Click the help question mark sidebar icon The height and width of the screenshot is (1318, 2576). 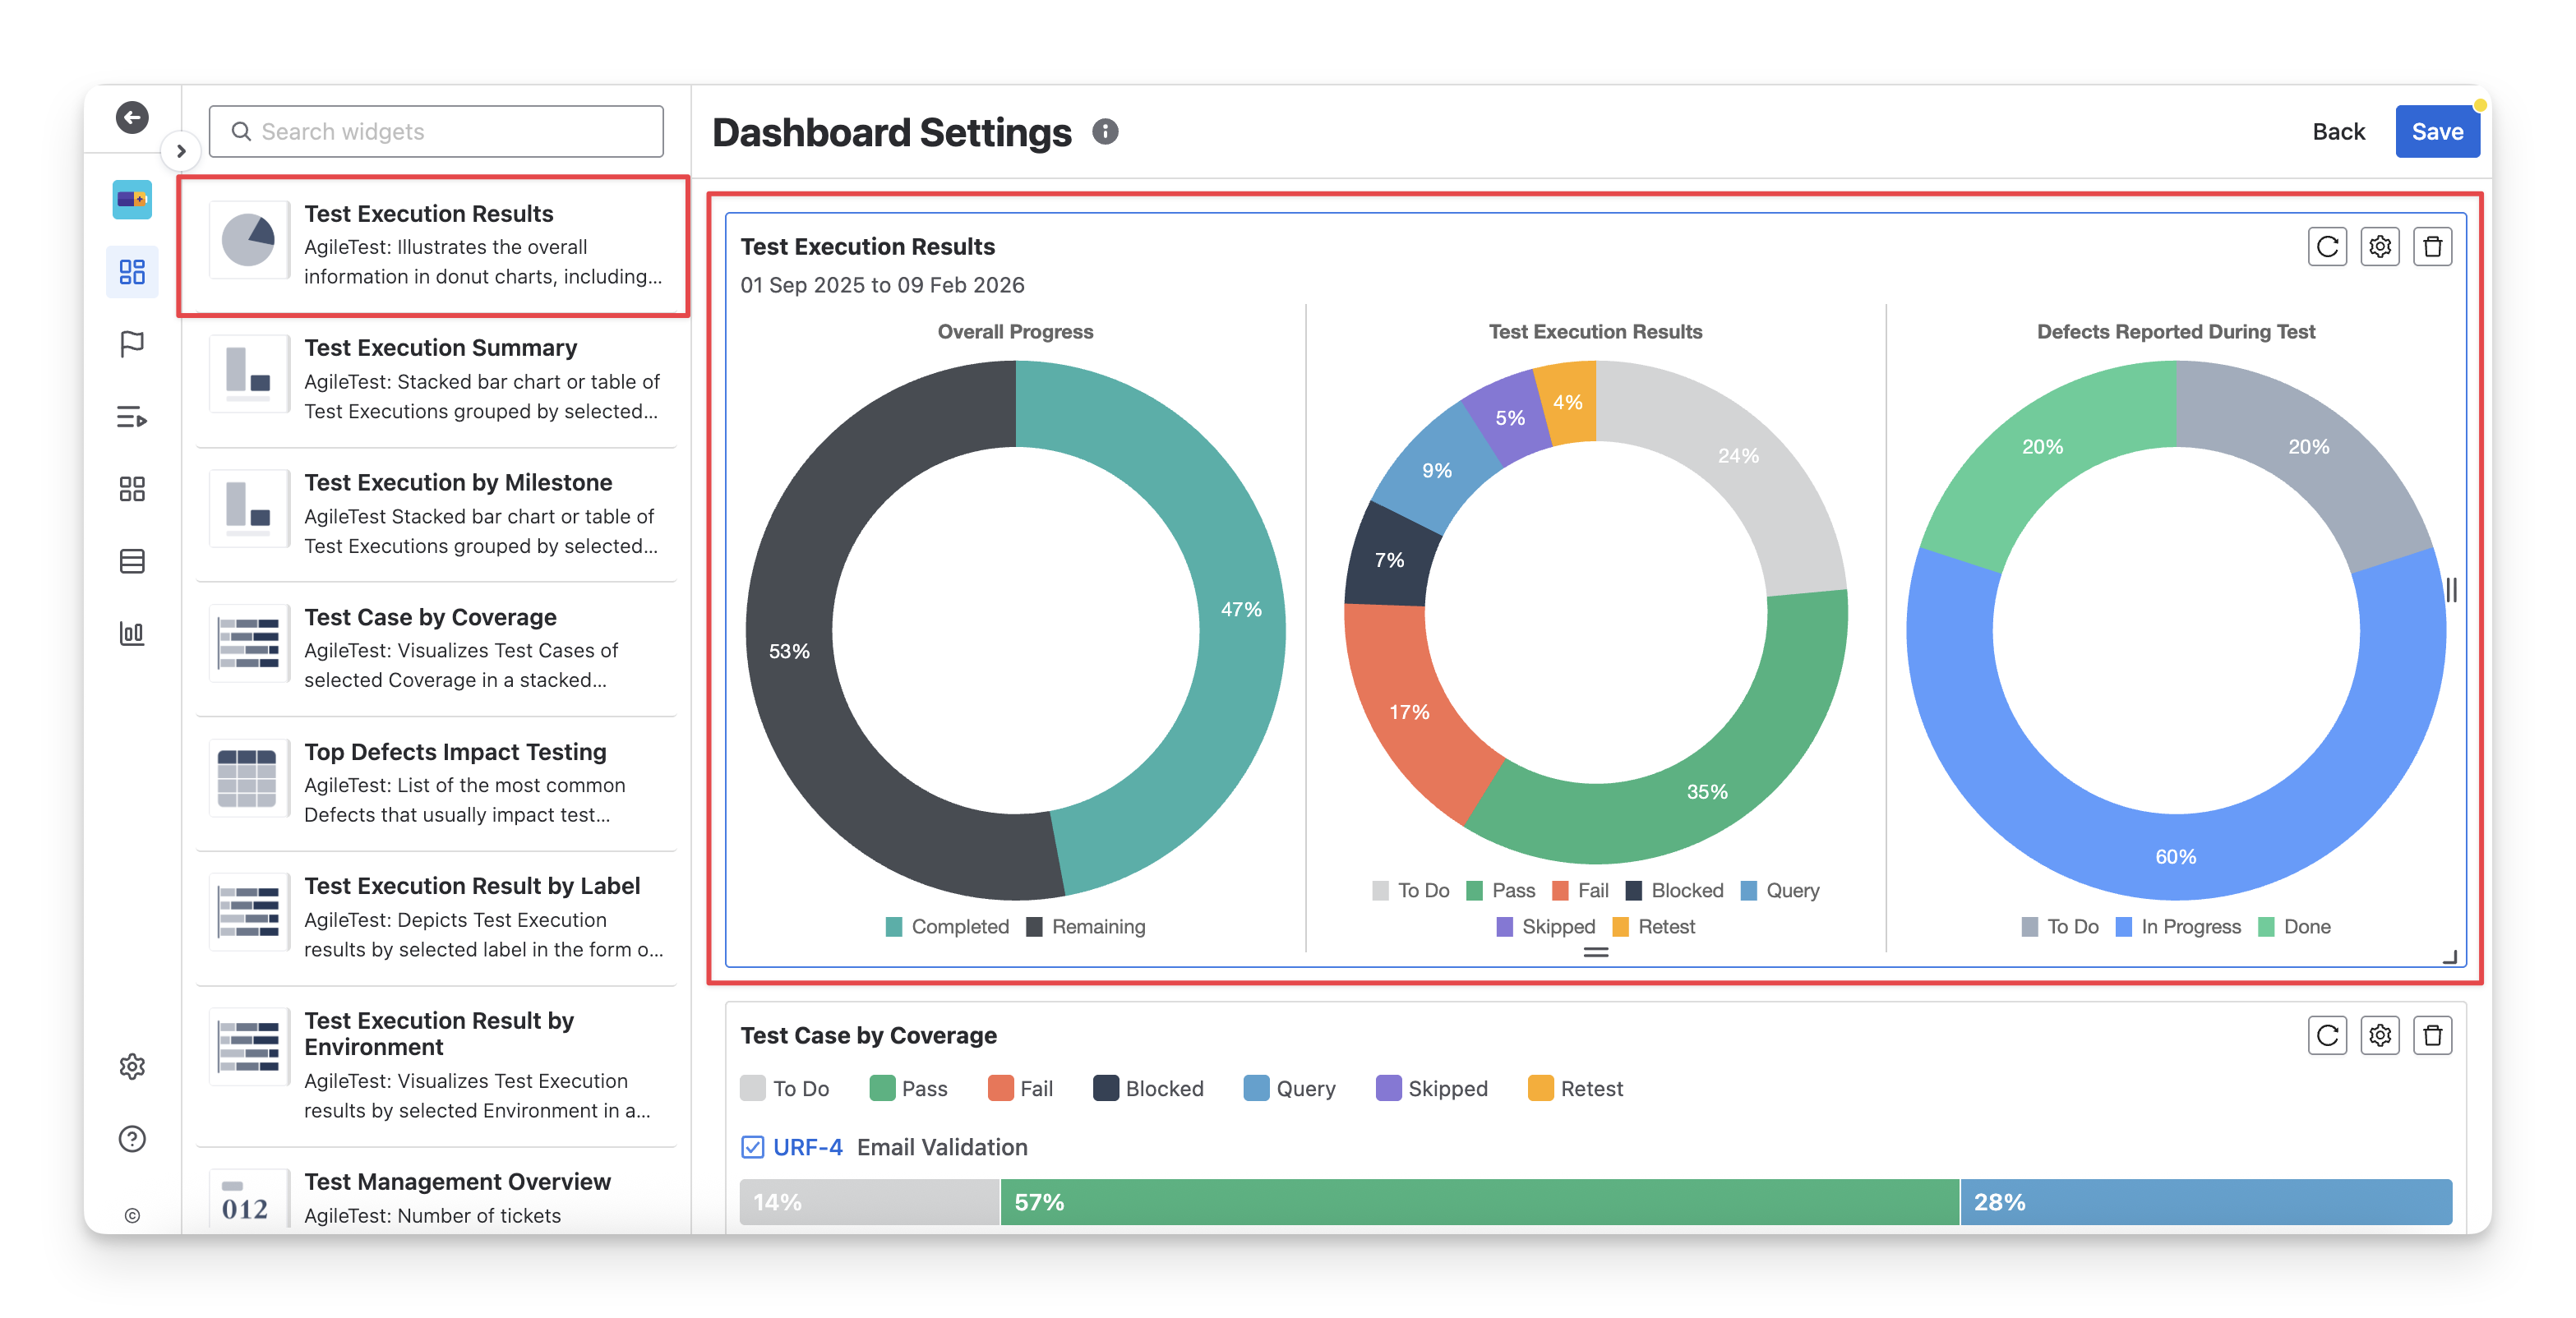[x=132, y=1139]
